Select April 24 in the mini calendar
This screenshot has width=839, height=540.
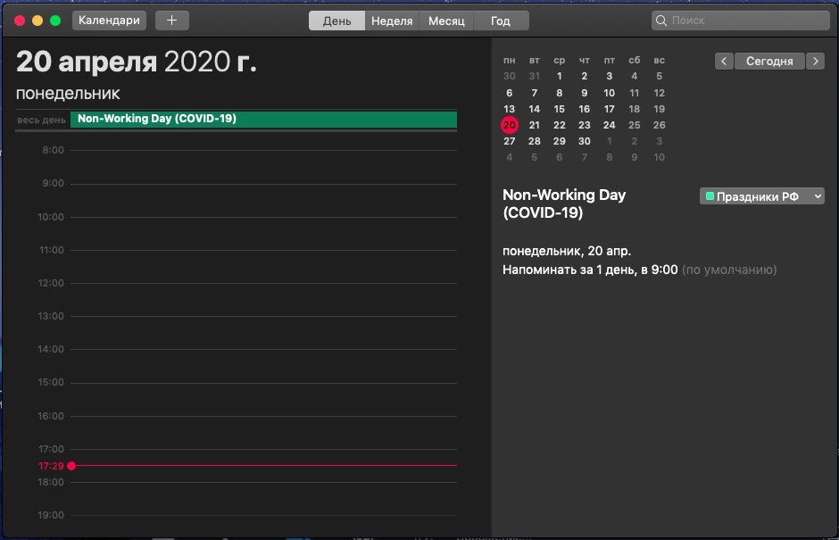pos(609,125)
